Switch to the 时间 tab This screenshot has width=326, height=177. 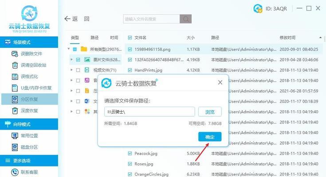tap(114, 38)
